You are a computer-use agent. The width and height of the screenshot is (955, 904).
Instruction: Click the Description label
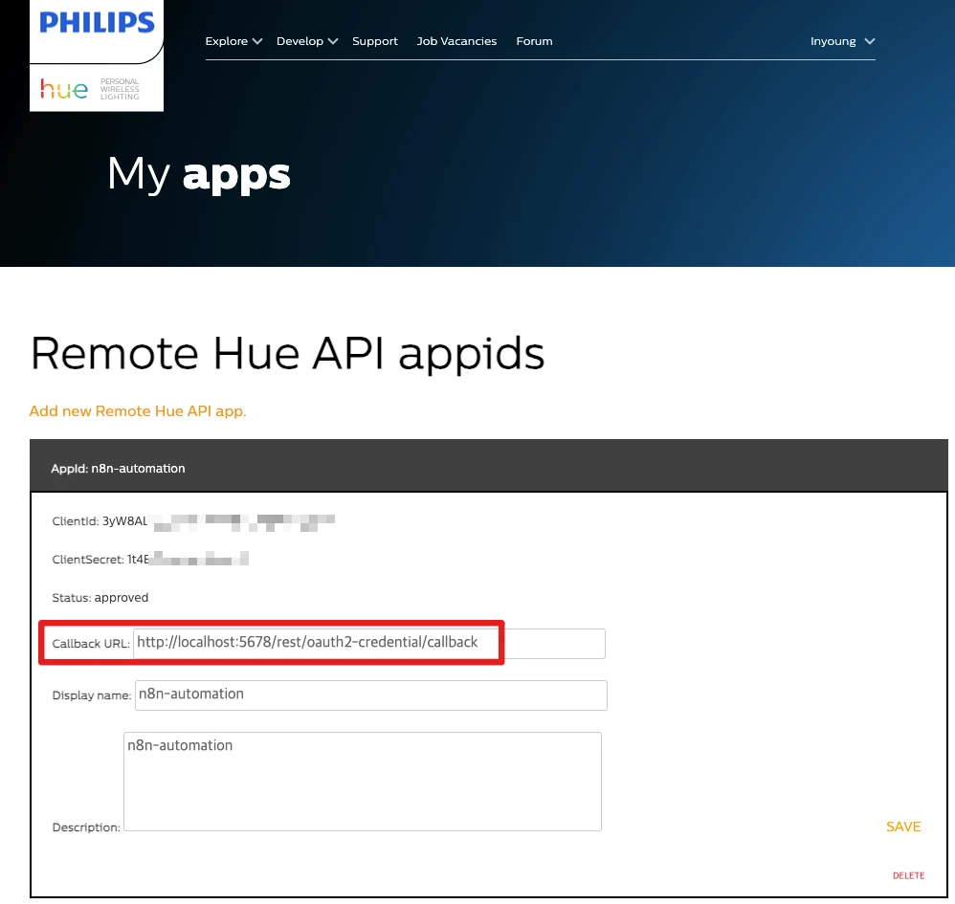click(86, 827)
